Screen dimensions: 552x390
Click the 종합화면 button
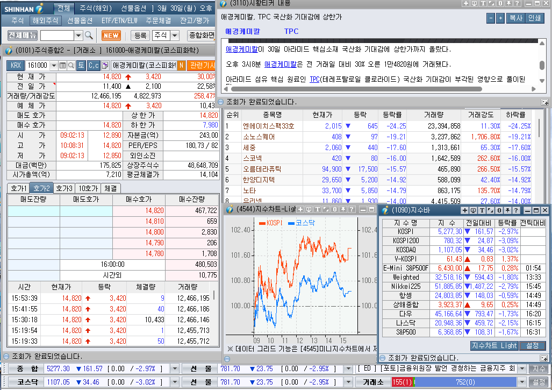click(x=201, y=35)
